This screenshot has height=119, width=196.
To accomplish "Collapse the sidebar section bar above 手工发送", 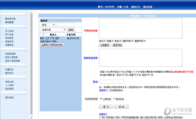I will coord(13,26).
